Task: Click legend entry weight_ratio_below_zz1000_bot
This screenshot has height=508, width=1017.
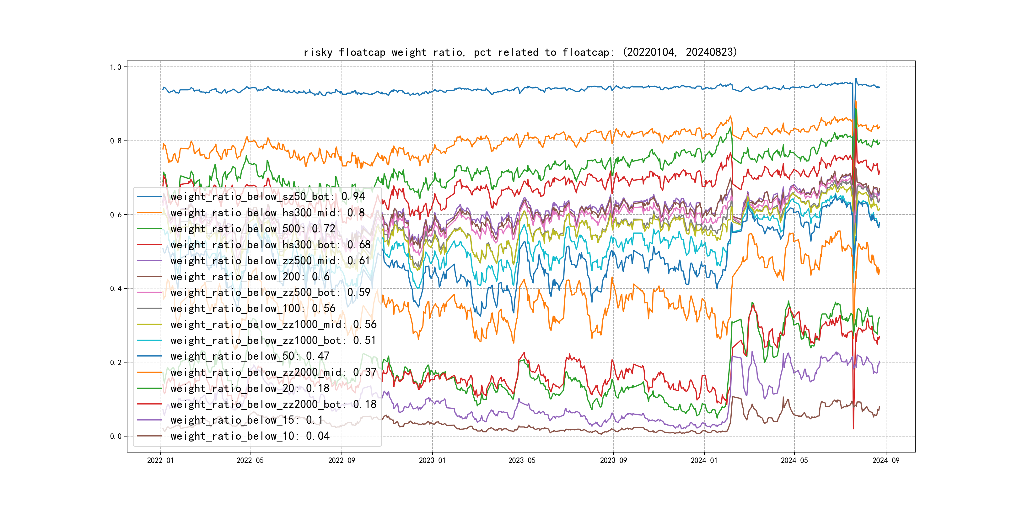Action: 273,340
